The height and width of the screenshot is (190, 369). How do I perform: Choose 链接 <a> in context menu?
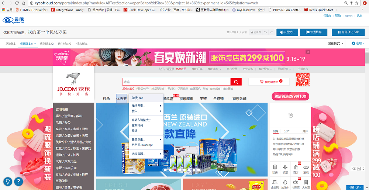pos(146,98)
